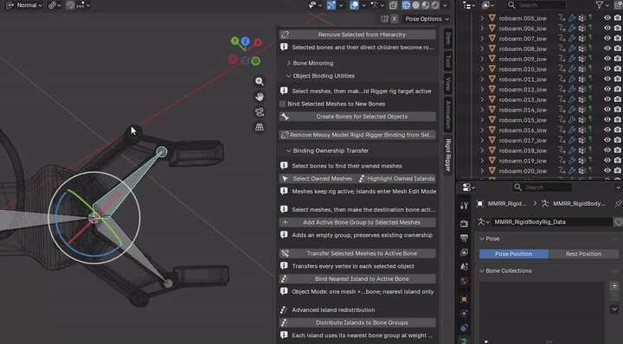623x344 pixels.
Task: Click the Select Owned Meshes button
Action: (318, 179)
